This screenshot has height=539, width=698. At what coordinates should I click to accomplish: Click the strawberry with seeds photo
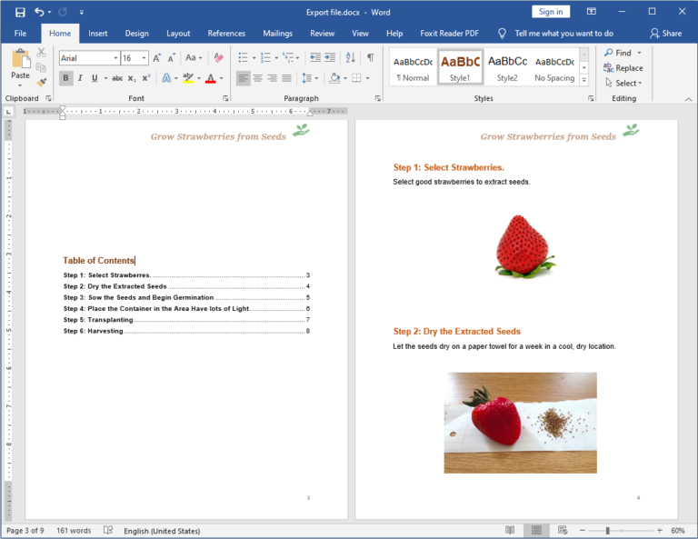click(x=520, y=423)
